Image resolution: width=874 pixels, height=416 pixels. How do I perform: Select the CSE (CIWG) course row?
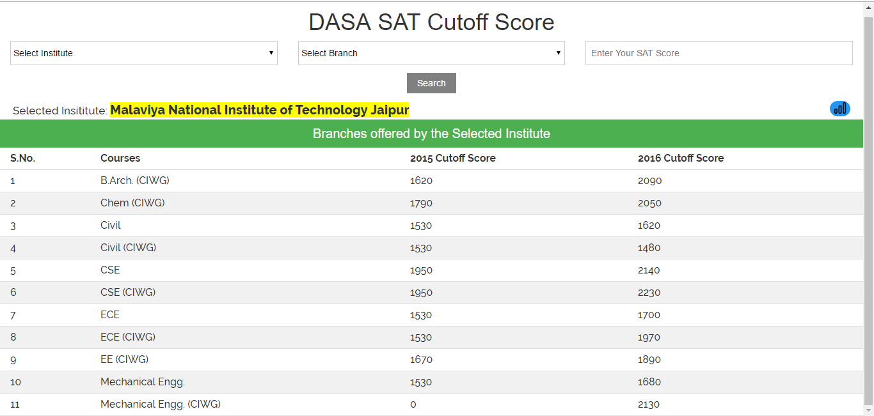tap(128, 293)
